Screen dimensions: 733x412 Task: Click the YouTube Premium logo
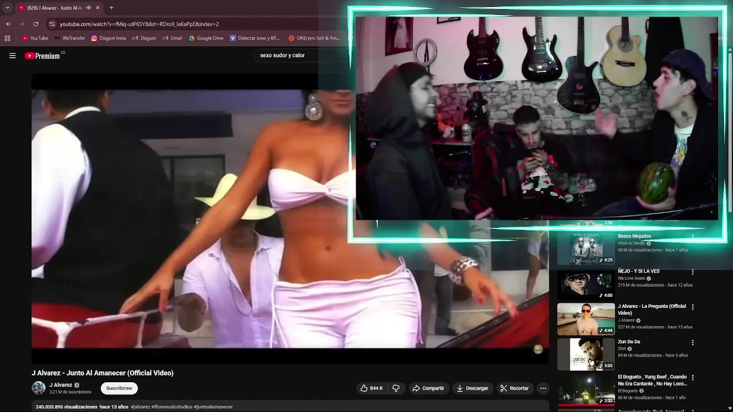(44, 56)
